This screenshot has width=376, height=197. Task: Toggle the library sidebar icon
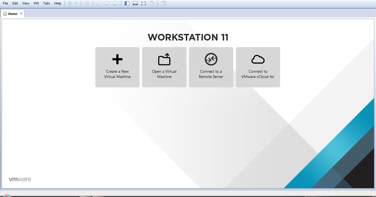pos(127,3)
